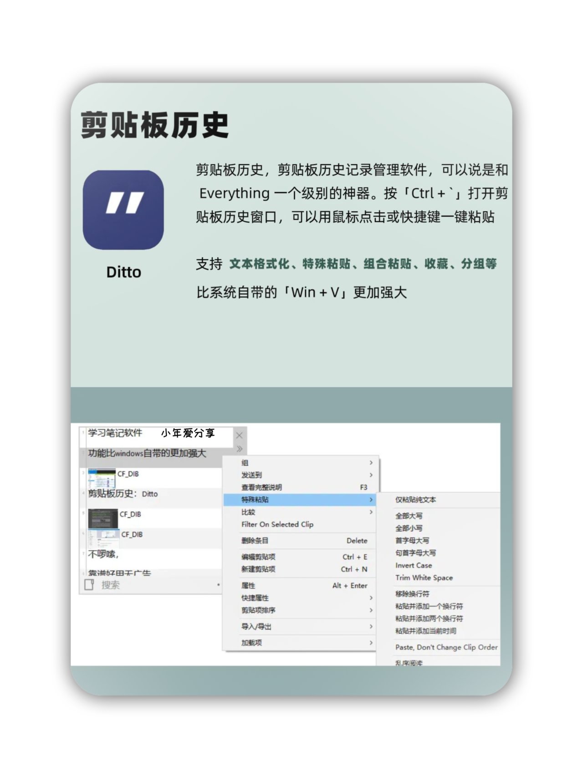583x778 pixels.
Task: Select 仅粘贴纯文本 in the submenu
Action: pos(415,500)
